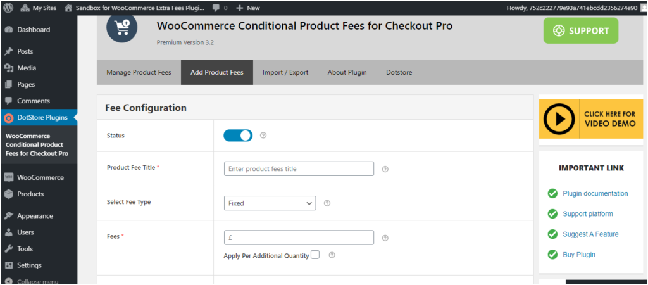Click the Settings icon in sidebar
The image size is (648, 285).
tap(9, 265)
